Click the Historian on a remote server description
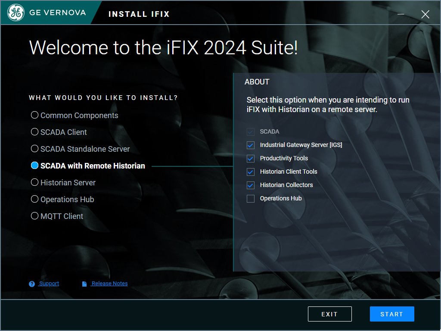Image resolution: width=441 pixels, height=331 pixels. point(328,104)
